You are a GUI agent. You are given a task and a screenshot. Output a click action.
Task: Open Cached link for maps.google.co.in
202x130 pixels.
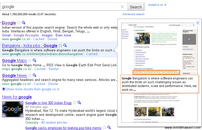tap(40, 69)
